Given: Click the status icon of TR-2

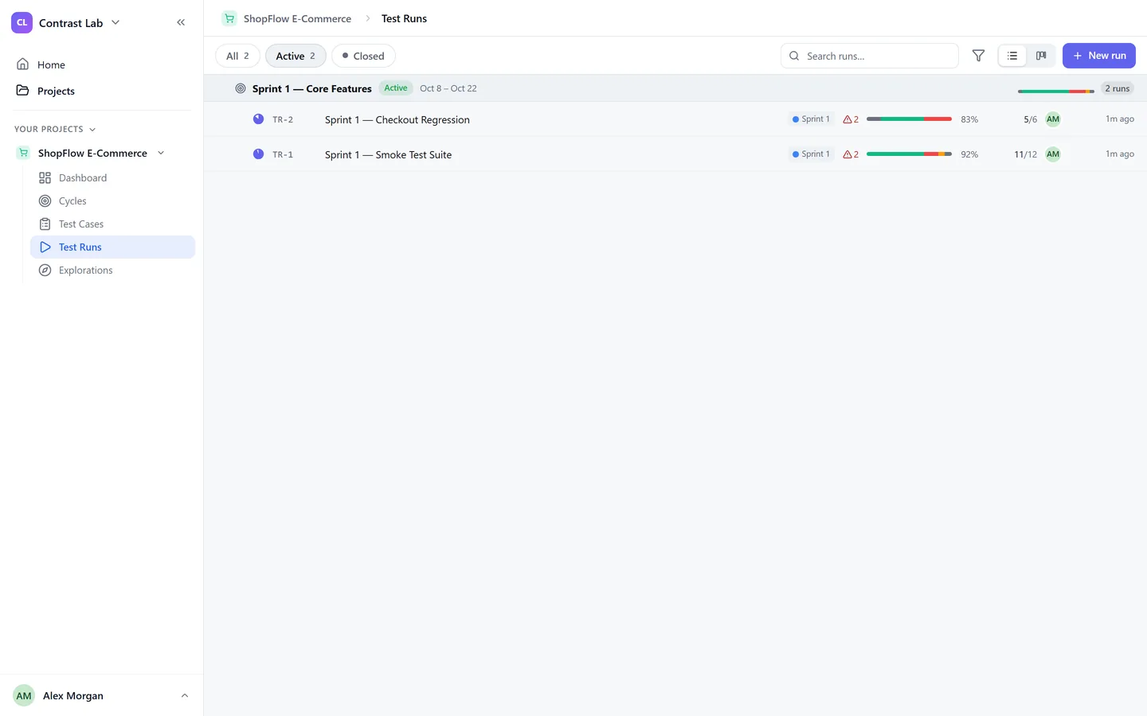Looking at the screenshot, I should 258,119.
